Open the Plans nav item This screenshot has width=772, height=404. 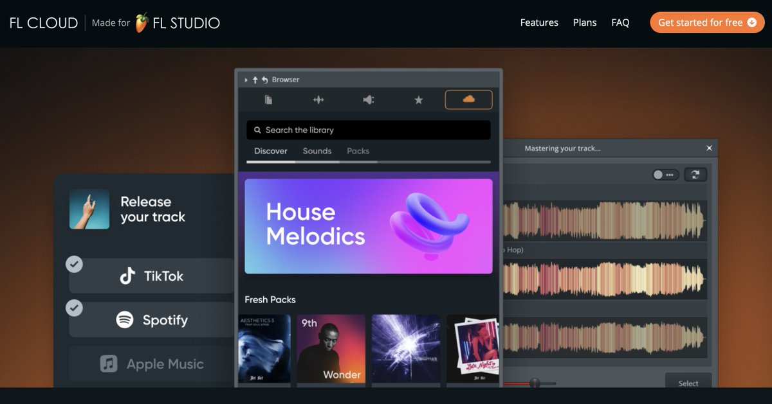tap(585, 22)
